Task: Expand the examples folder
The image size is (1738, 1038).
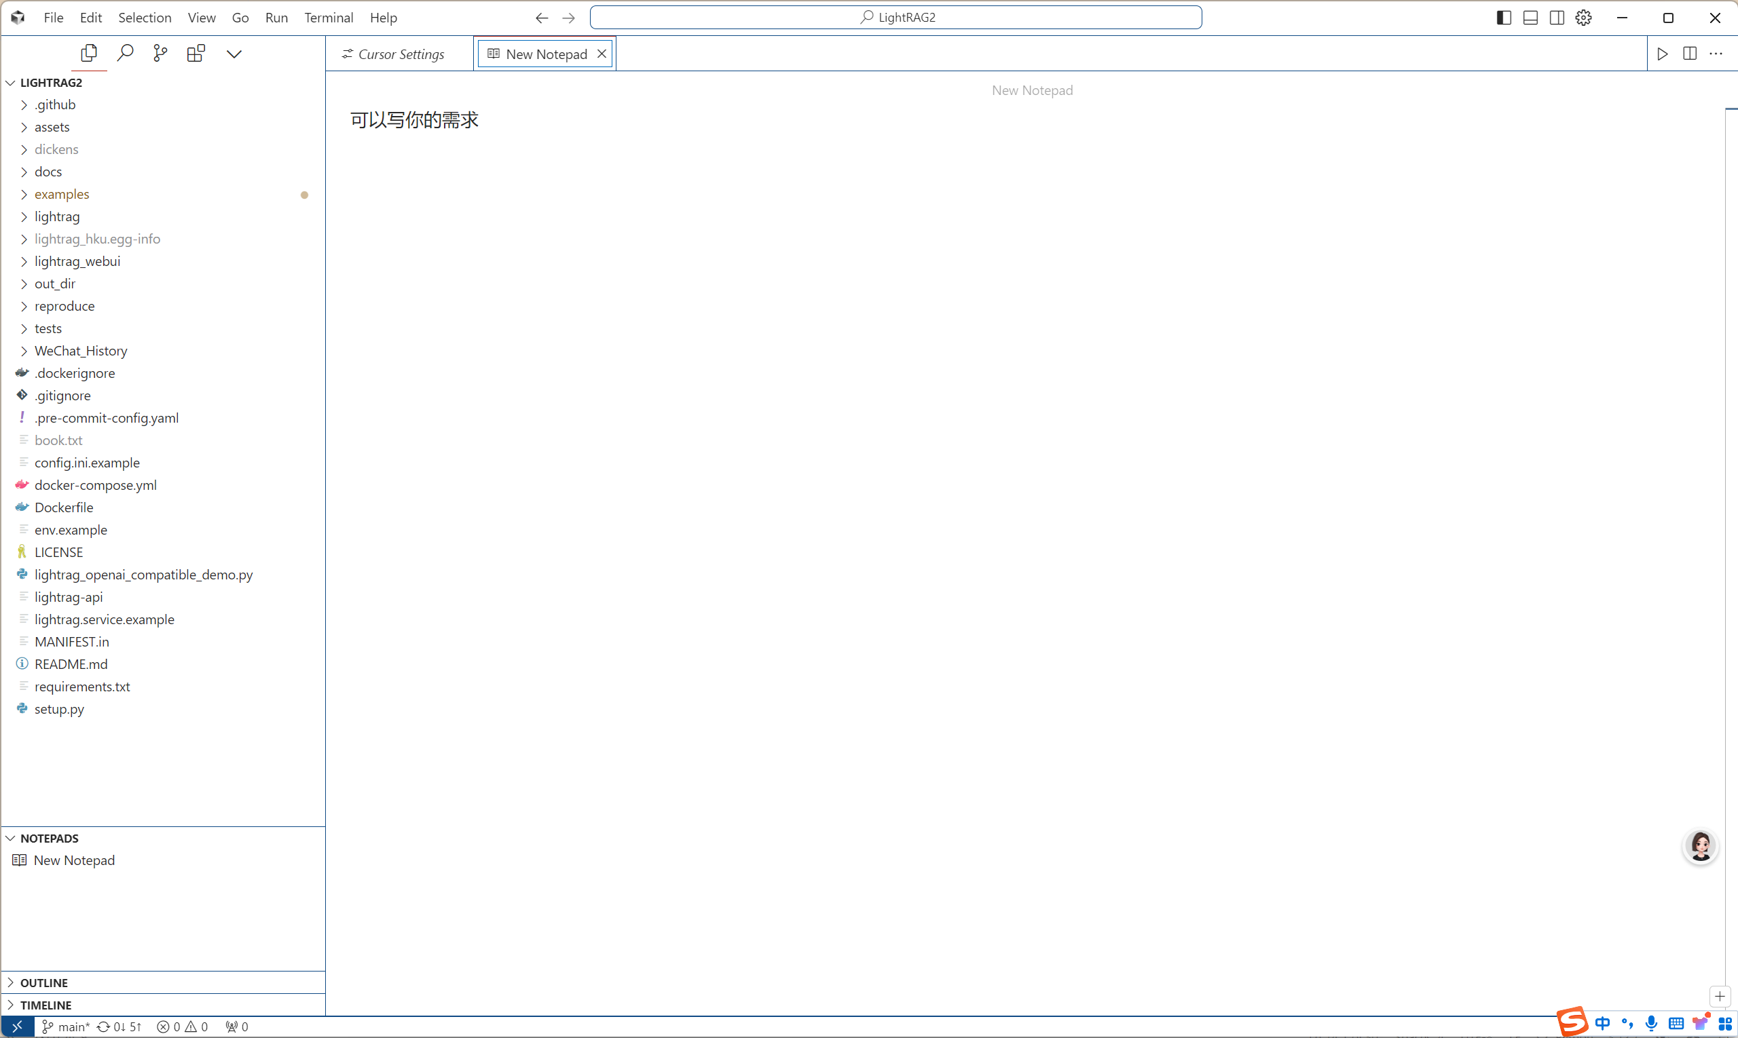Action: pyautogui.click(x=62, y=194)
